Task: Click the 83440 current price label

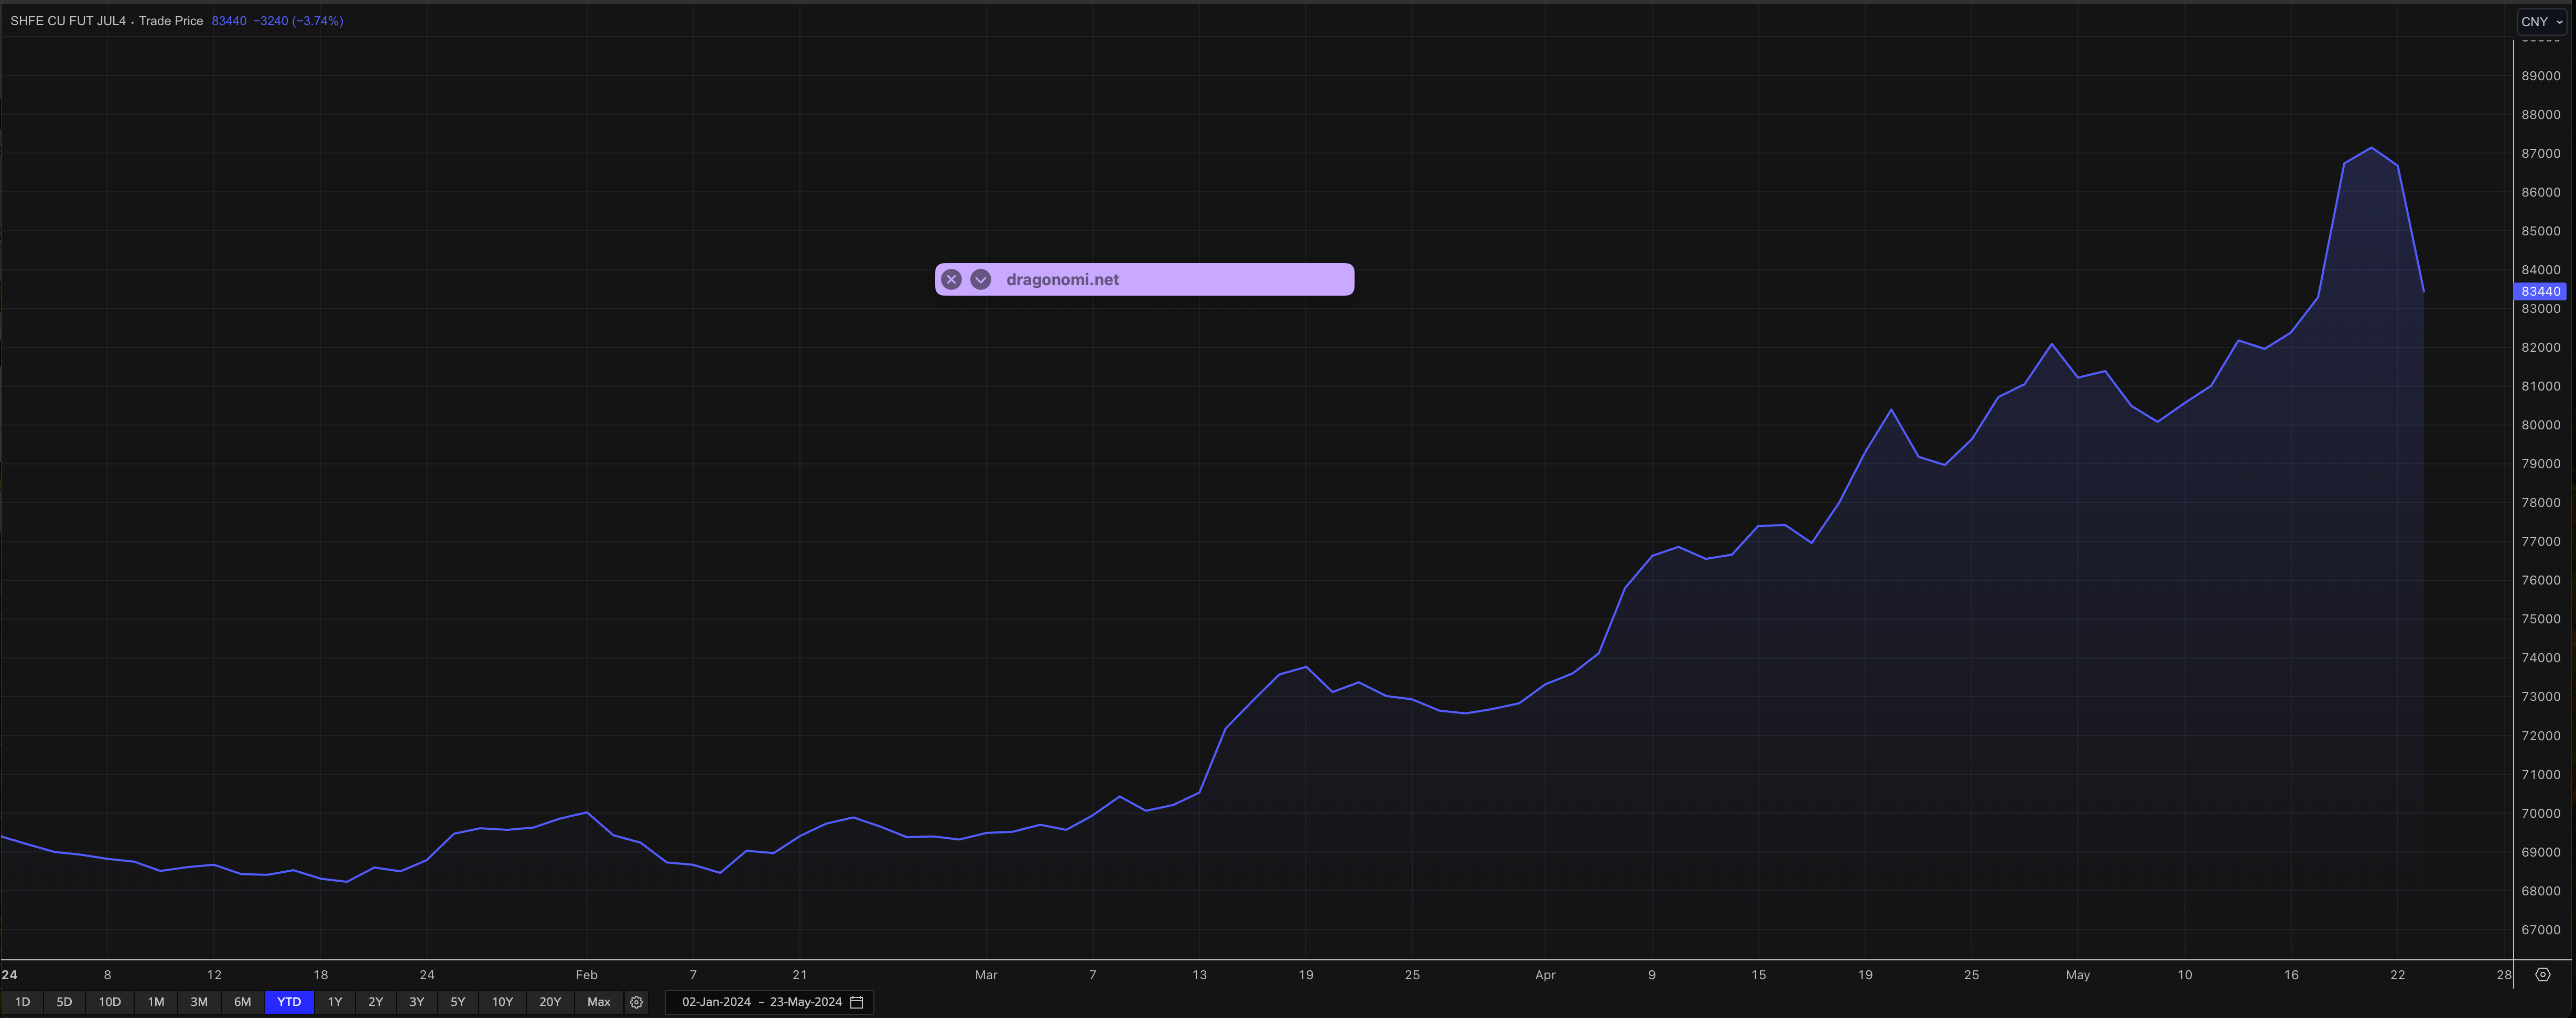Action: [x=2539, y=291]
